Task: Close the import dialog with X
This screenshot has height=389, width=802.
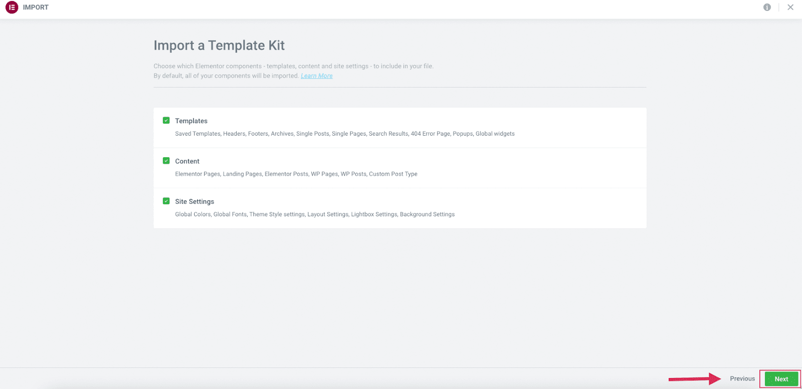Action: pos(790,8)
